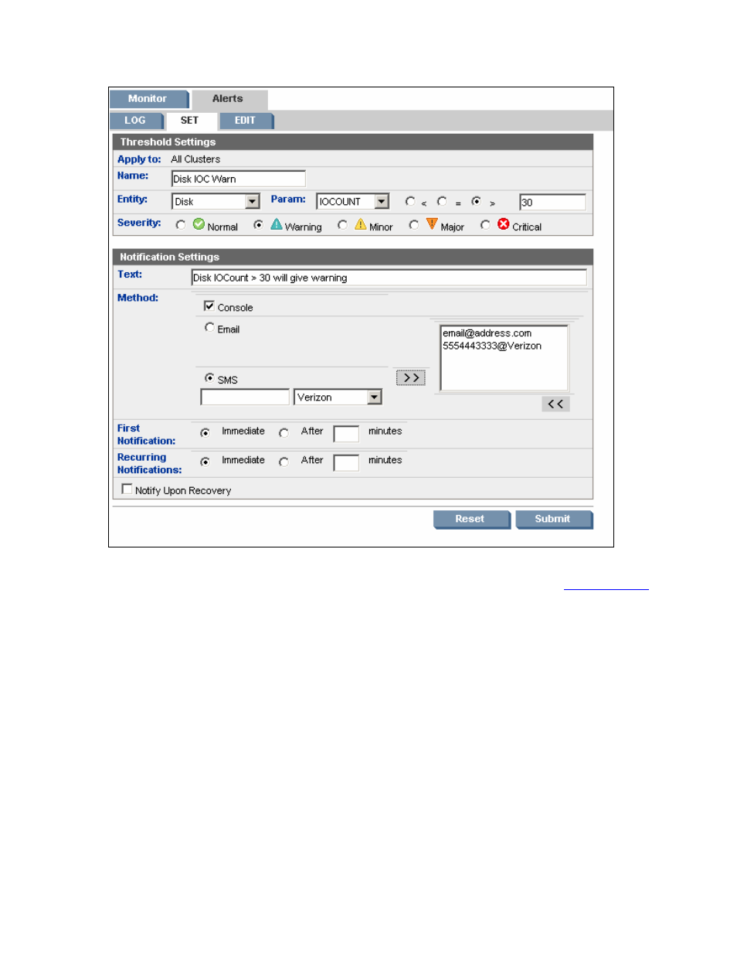Toggle the Console notification checkbox
Image resolution: width=737 pixels, height=955 pixels.
pos(209,306)
